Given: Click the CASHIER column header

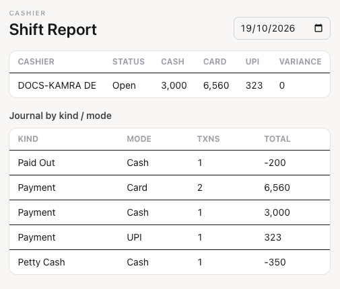Looking at the screenshot, I should pyautogui.click(x=36, y=62).
